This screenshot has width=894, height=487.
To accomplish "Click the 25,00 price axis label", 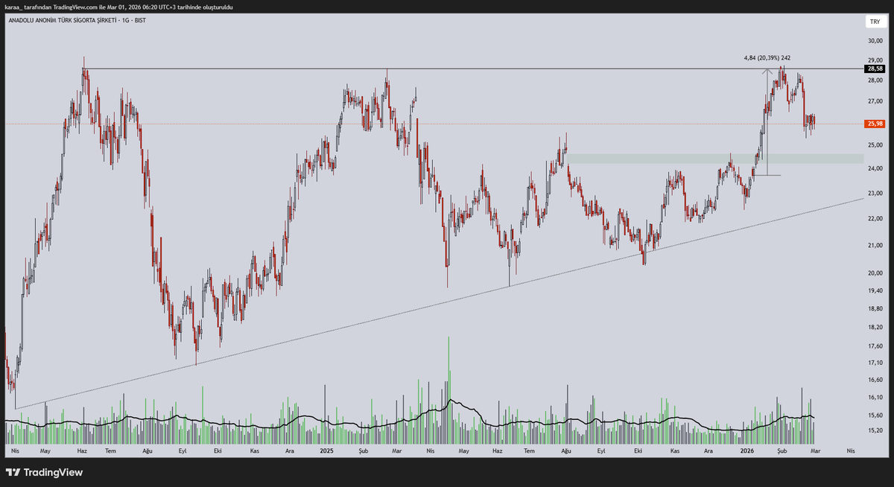I will pyautogui.click(x=875, y=144).
